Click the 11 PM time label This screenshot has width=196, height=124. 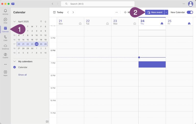pyautogui.click(x=53, y=113)
